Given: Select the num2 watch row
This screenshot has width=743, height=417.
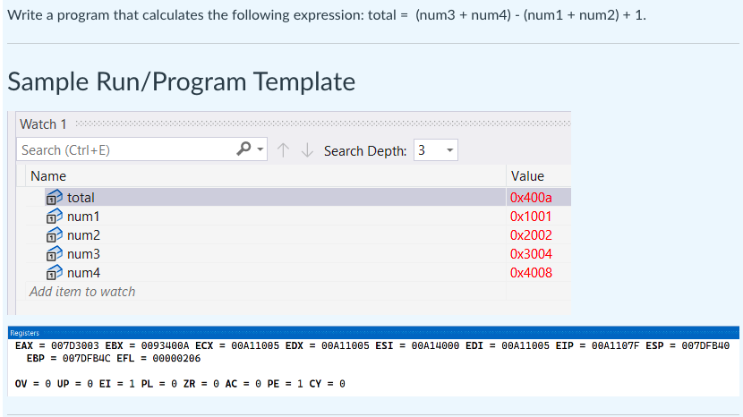Looking at the screenshot, I should (x=298, y=235).
